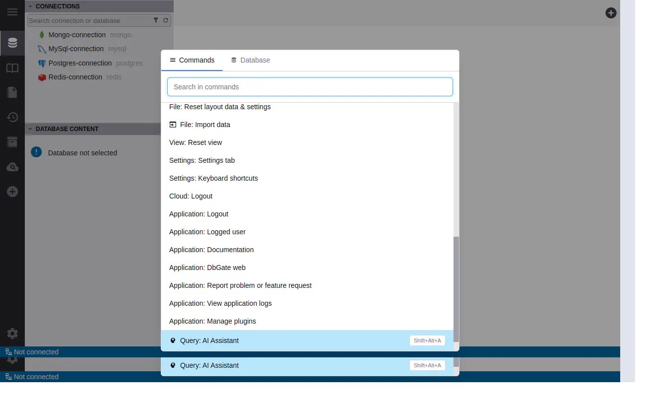Click the refresh connections icon
This screenshot has width=645, height=407.
166,20
